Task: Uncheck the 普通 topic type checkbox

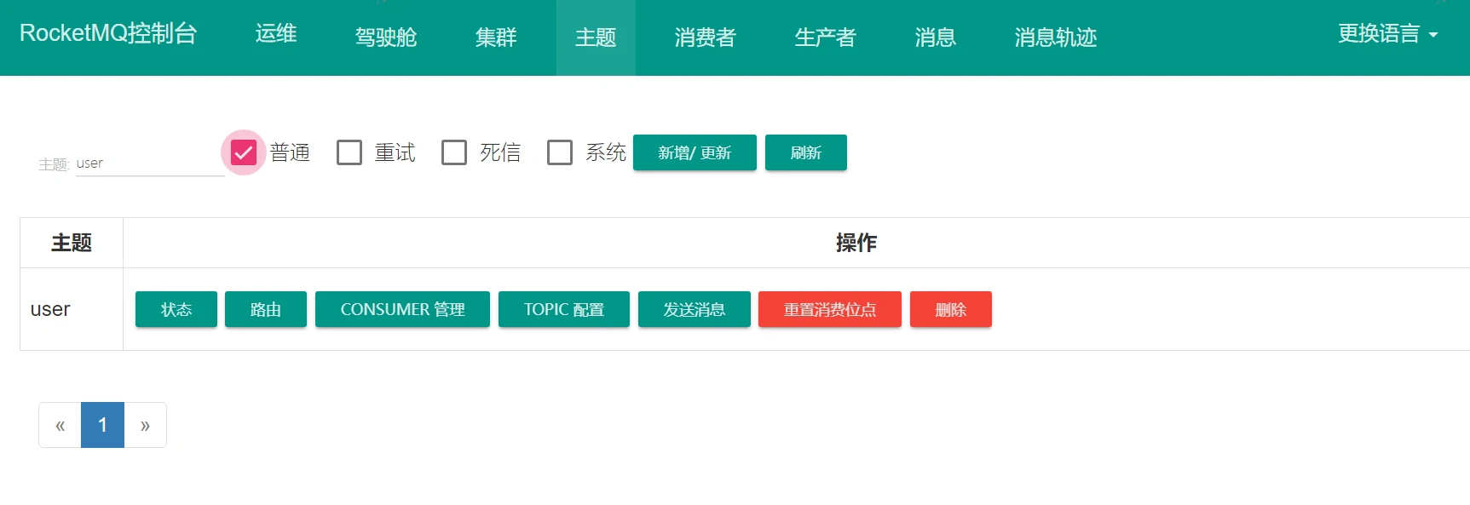Action: [x=244, y=152]
